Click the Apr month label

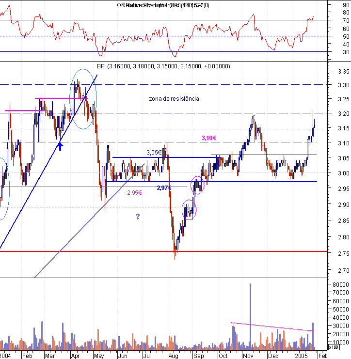pyautogui.click(x=75, y=356)
